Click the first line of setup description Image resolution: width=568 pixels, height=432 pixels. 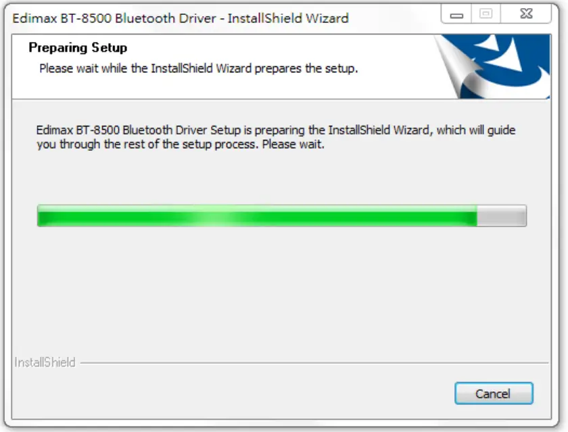[276, 130]
